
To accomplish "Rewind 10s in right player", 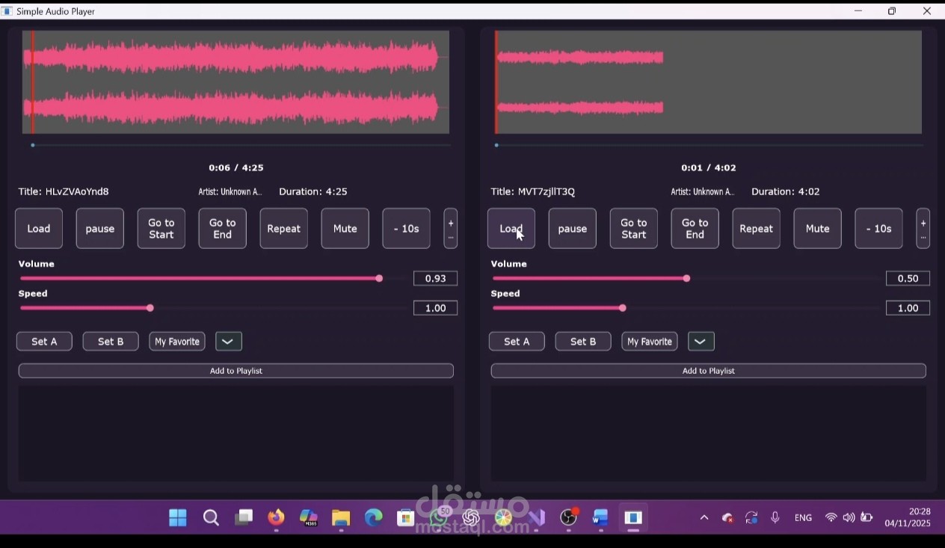I will [x=879, y=229].
